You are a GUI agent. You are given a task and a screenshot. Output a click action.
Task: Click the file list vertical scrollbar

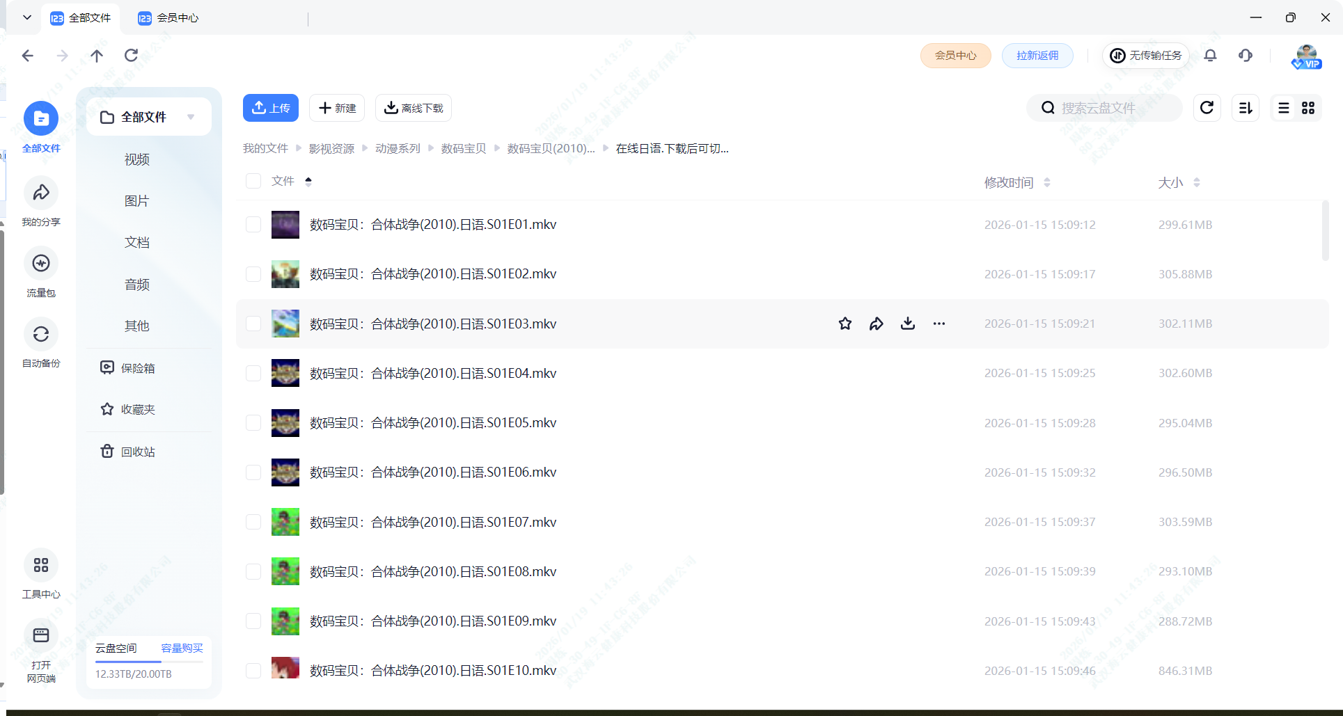tap(1325, 231)
